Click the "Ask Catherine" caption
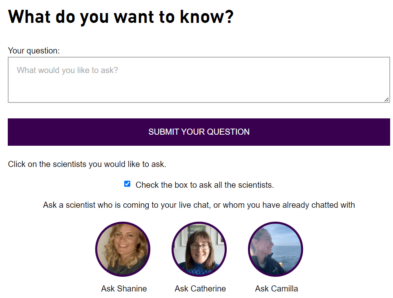This screenshot has width=393, height=298. click(x=200, y=289)
